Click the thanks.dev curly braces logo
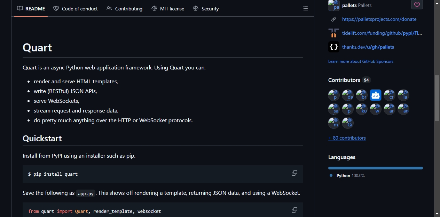The image size is (440, 217). click(x=334, y=47)
